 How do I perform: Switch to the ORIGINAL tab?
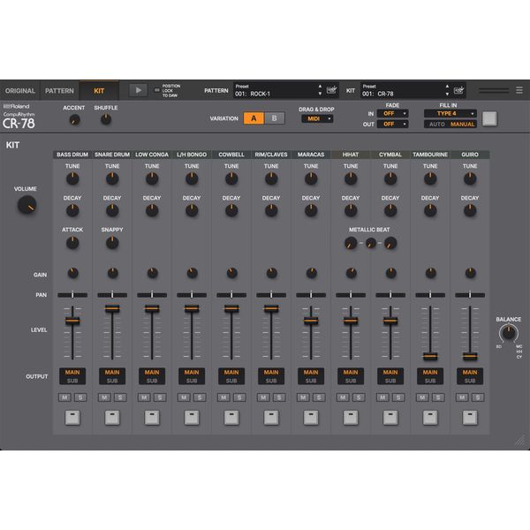(20, 91)
